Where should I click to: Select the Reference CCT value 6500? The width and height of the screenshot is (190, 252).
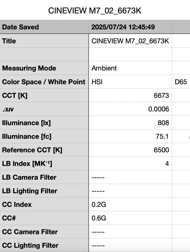point(130,150)
